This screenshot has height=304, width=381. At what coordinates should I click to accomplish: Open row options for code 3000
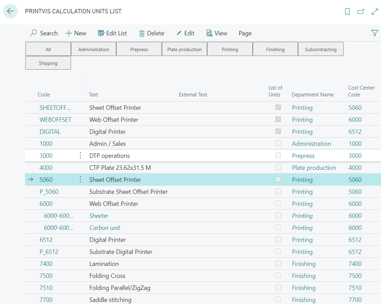tap(81, 155)
